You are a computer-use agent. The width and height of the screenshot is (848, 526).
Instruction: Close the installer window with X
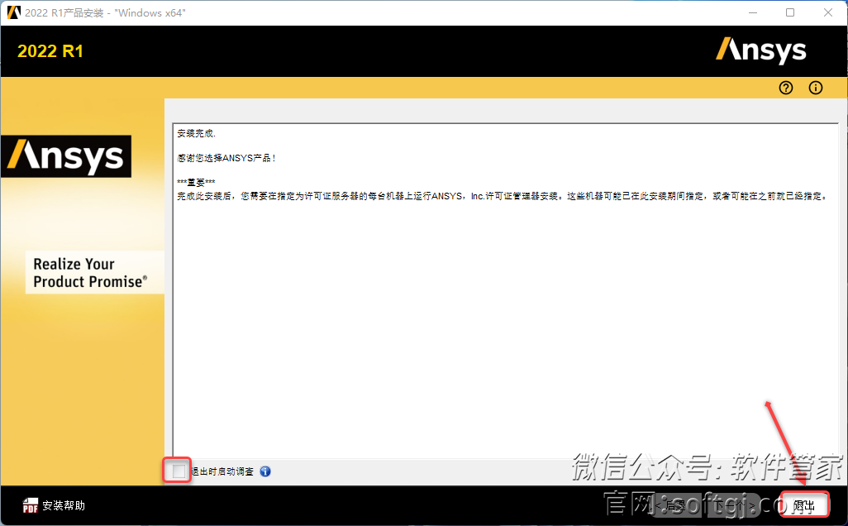828,12
